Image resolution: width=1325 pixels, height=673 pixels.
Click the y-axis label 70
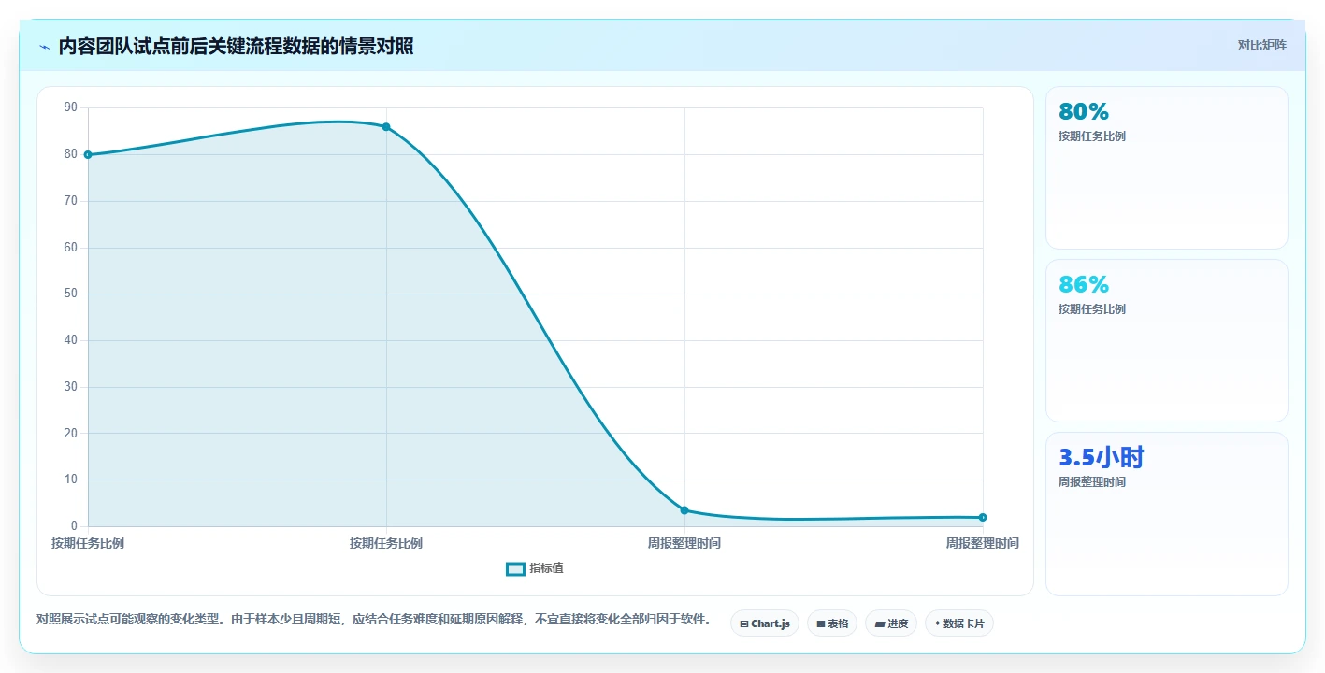click(x=71, y=201)
